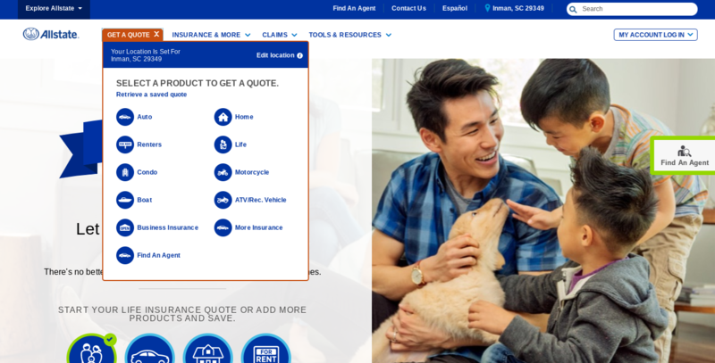Choose the Home quote link
Screen dimensions: 715x363
coord(244,117)
